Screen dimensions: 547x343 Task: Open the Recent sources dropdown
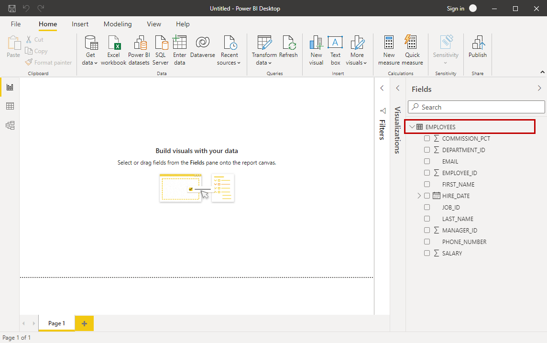[229, 50]
